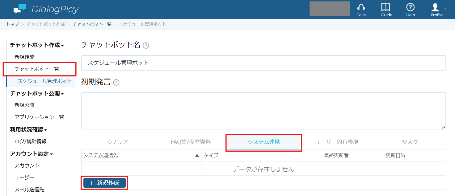Open メール送信先 in the sidebar
The height and width of the screenshot is (196, 455).
click(x=29, y=190)
